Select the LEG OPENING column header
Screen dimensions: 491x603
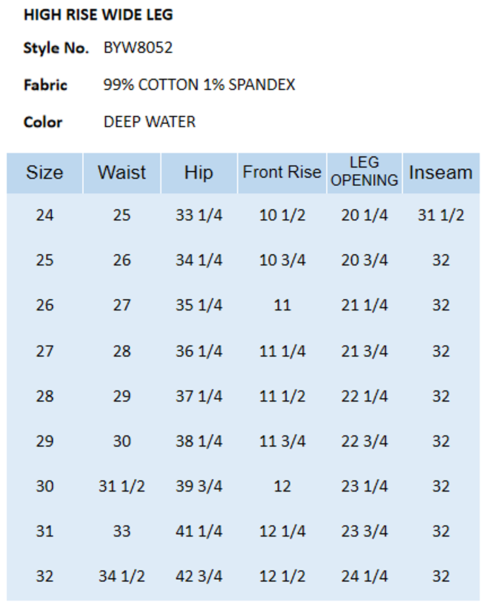[x=364, y=172]
